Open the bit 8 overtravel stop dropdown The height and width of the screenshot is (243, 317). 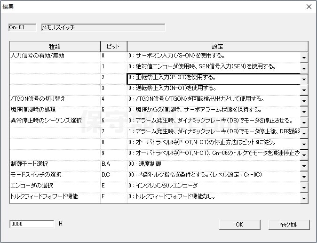click(304, 144)
